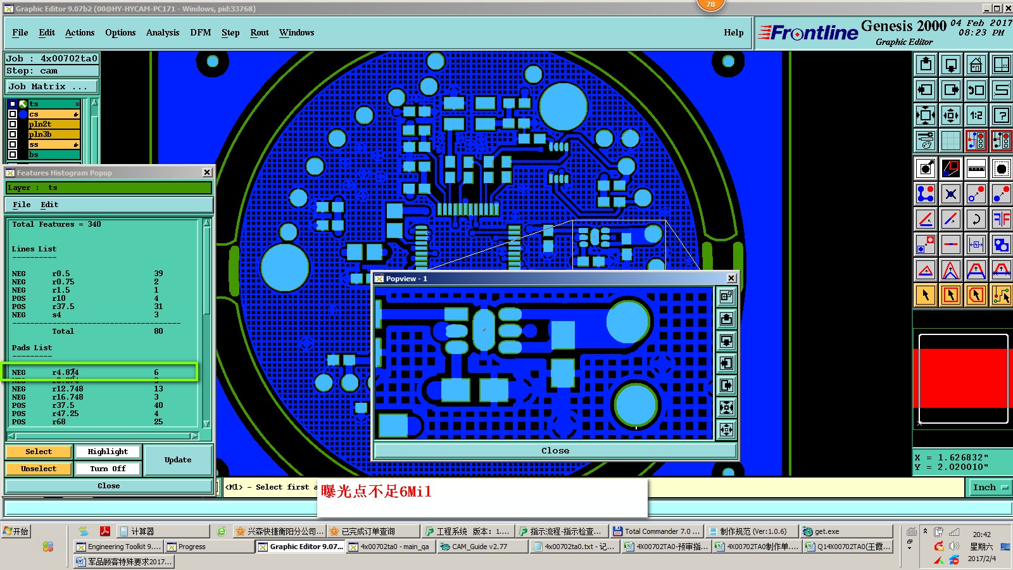1013x570 pixels.
Task: Click the Highlight button
Action: click(108, 452)
